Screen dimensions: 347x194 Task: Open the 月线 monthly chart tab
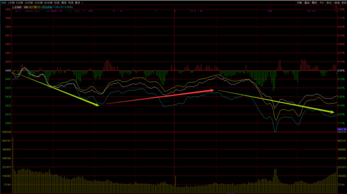point(70,3)
